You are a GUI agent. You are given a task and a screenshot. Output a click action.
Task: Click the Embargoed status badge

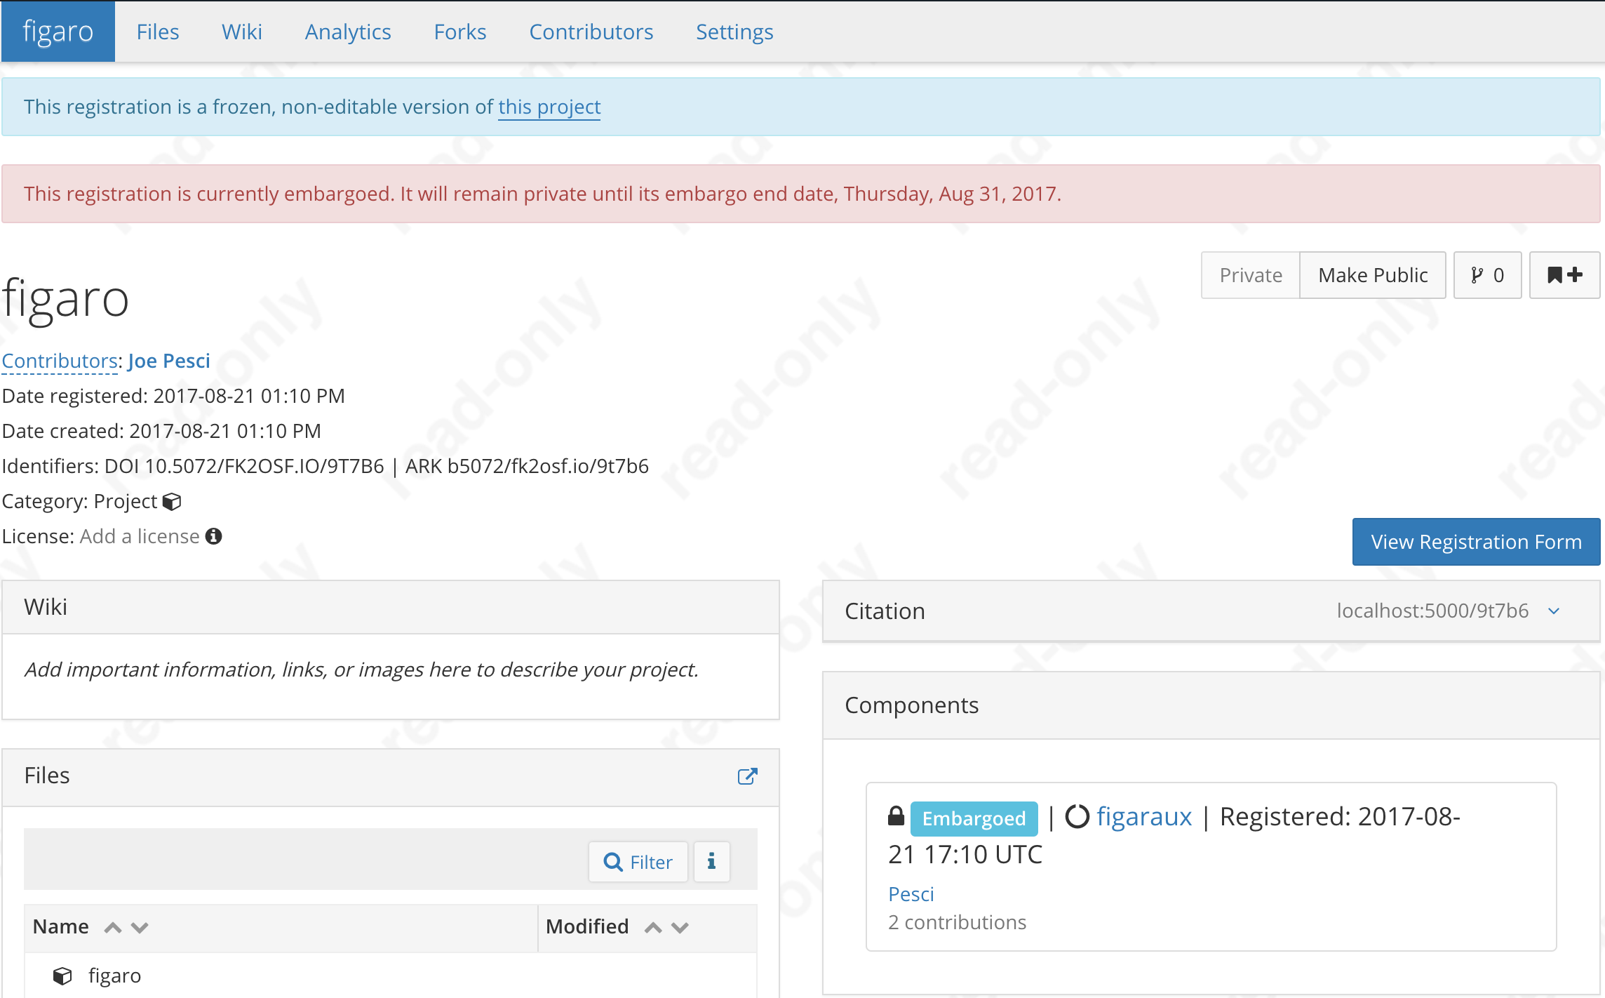(974, 818)
